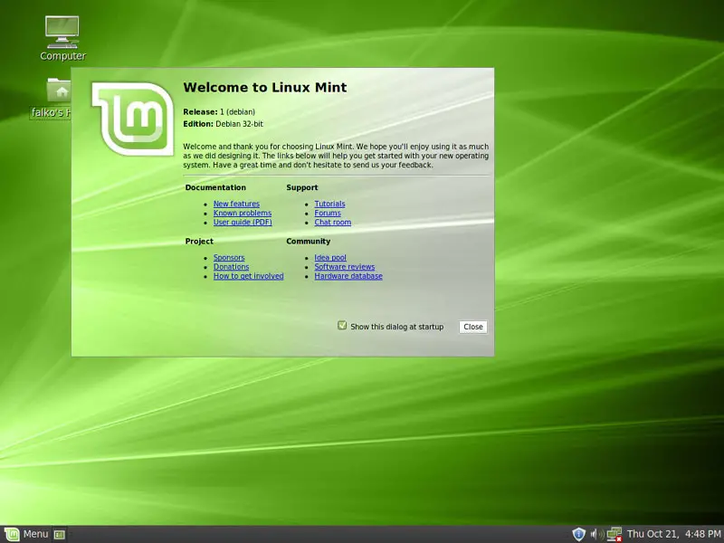Click the volume speaker tray icon
Viewport: 724px width, 543px height.
pos(596,534)
